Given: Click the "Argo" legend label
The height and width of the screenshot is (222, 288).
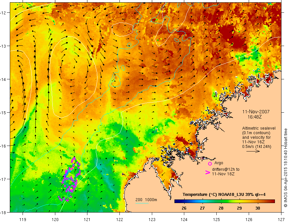Looking at the screenshot, I should pos(219,163).
